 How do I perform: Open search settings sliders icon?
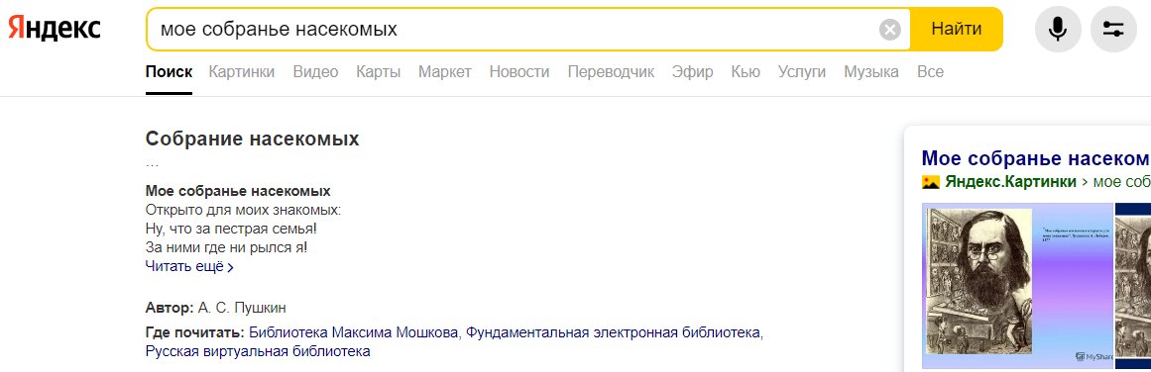(x=1113, y=30)
